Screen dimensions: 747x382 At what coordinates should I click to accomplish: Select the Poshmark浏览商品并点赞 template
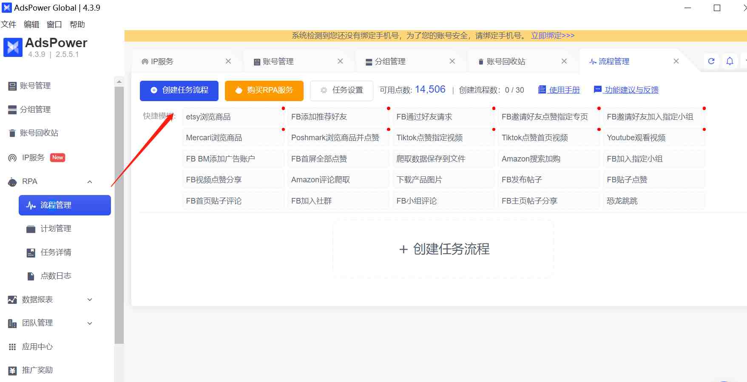coord(338,138)
